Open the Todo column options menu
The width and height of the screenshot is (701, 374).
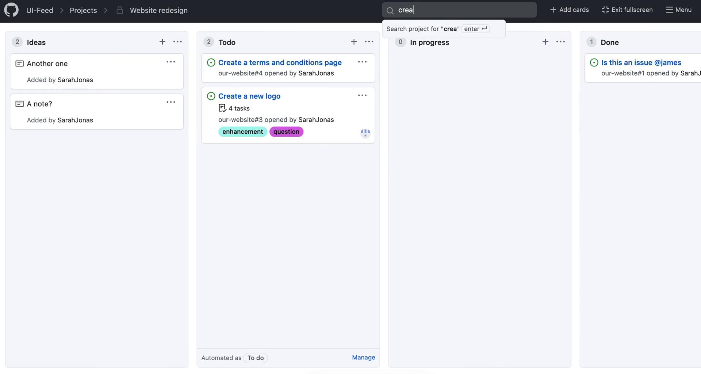click(x=369, y=42)
